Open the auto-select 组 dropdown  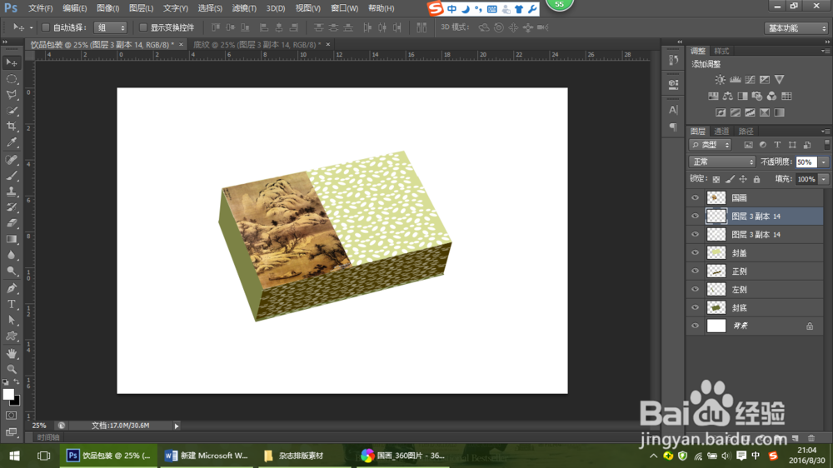click(111, 27)
